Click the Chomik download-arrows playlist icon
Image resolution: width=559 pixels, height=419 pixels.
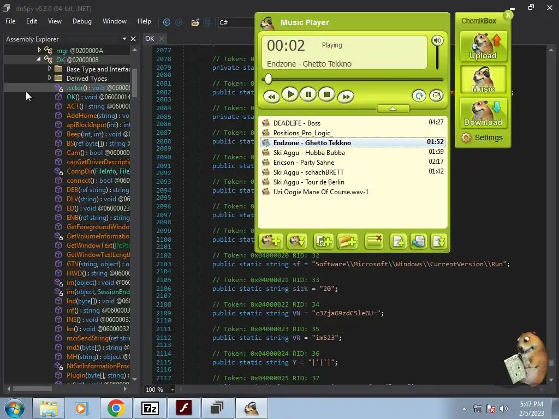pyautogui.click(x=298, y=241)
